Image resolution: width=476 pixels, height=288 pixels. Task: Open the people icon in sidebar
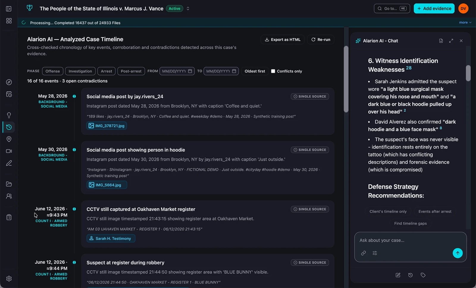click(x=9, y=196)
